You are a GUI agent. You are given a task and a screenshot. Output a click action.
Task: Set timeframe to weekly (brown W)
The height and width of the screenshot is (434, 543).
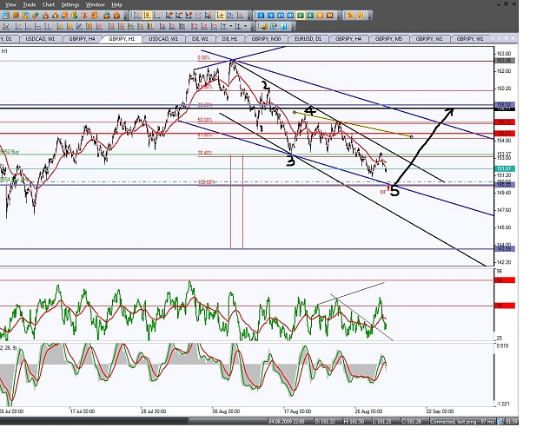coord(329,16)
